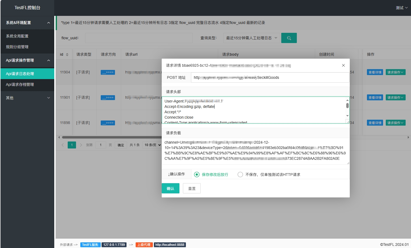The image size is (411, 248).
Task: Focus the flow_uuid input field
Action: click(x=139, y=38)
